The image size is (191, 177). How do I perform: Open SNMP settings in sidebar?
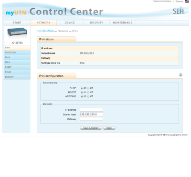tap(17, 67)
